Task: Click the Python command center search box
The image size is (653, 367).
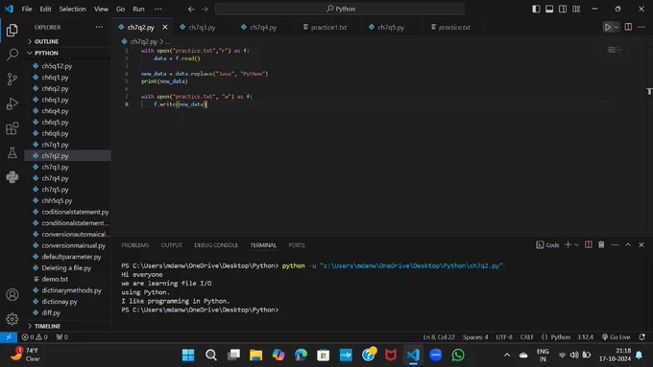Action: (340, 9)
